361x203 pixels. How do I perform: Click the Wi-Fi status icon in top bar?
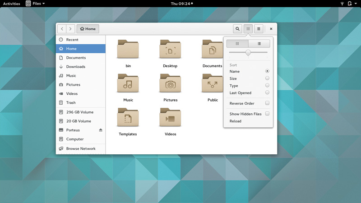point(342,4)
